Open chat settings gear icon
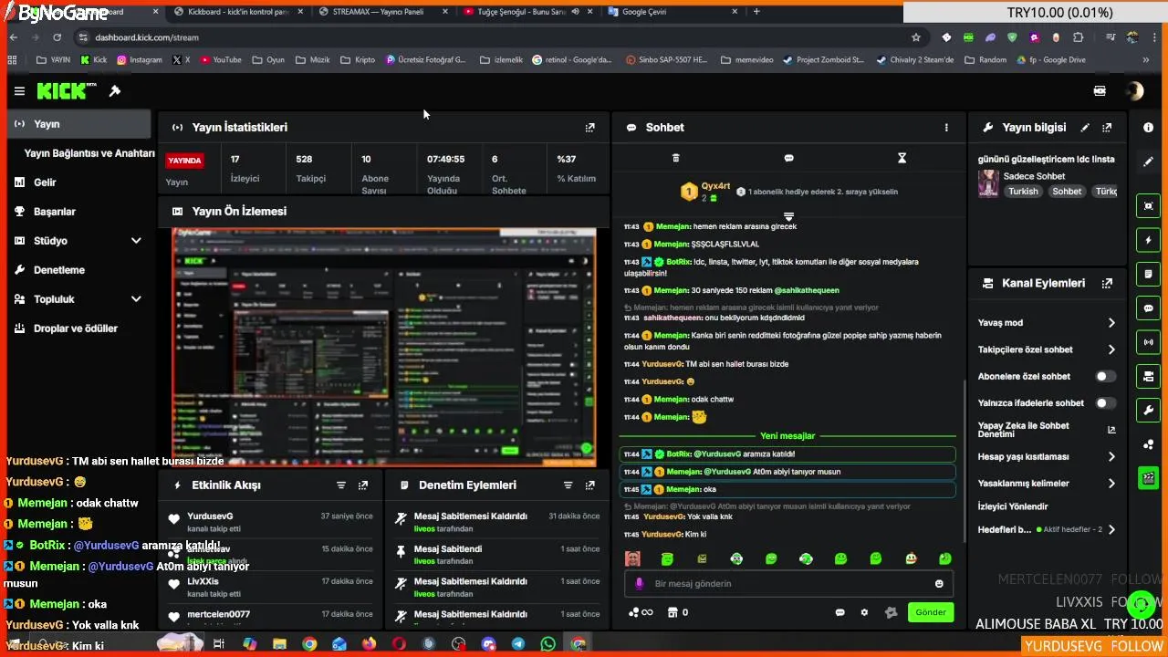The height and width of the screenshot is (657, 1168). pyautogui.click(x=864, y=612)
